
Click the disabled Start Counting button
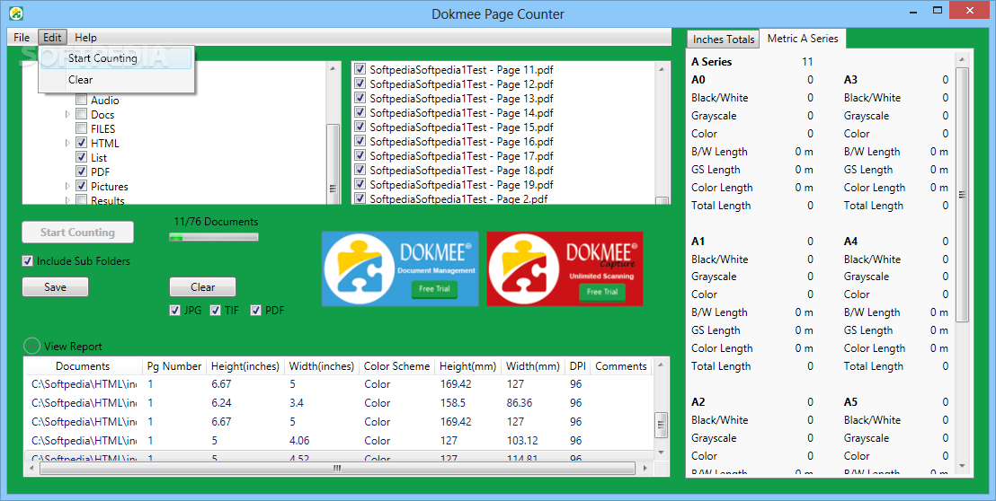click(x=77, y=233)
